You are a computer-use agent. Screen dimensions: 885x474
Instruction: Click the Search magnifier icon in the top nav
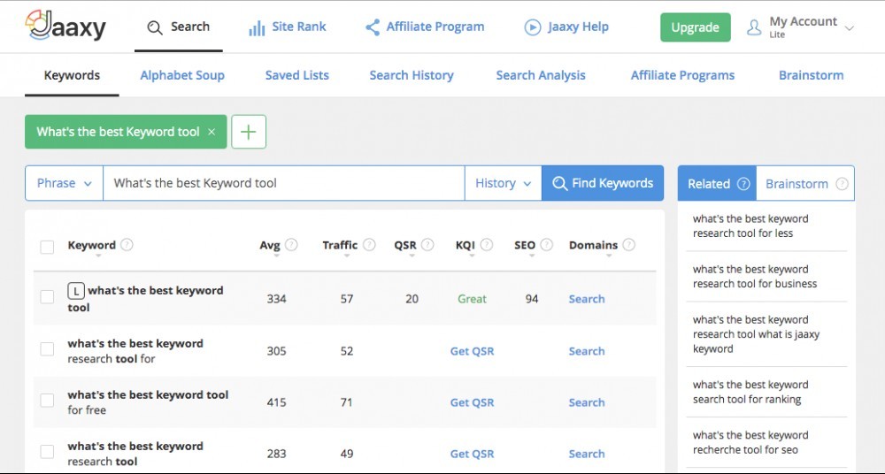(x=155, y=27)
